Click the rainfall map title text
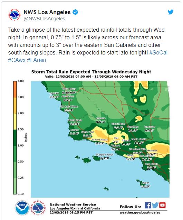The height and width of the screenshot is (220, 183). [x=91, y=72]
